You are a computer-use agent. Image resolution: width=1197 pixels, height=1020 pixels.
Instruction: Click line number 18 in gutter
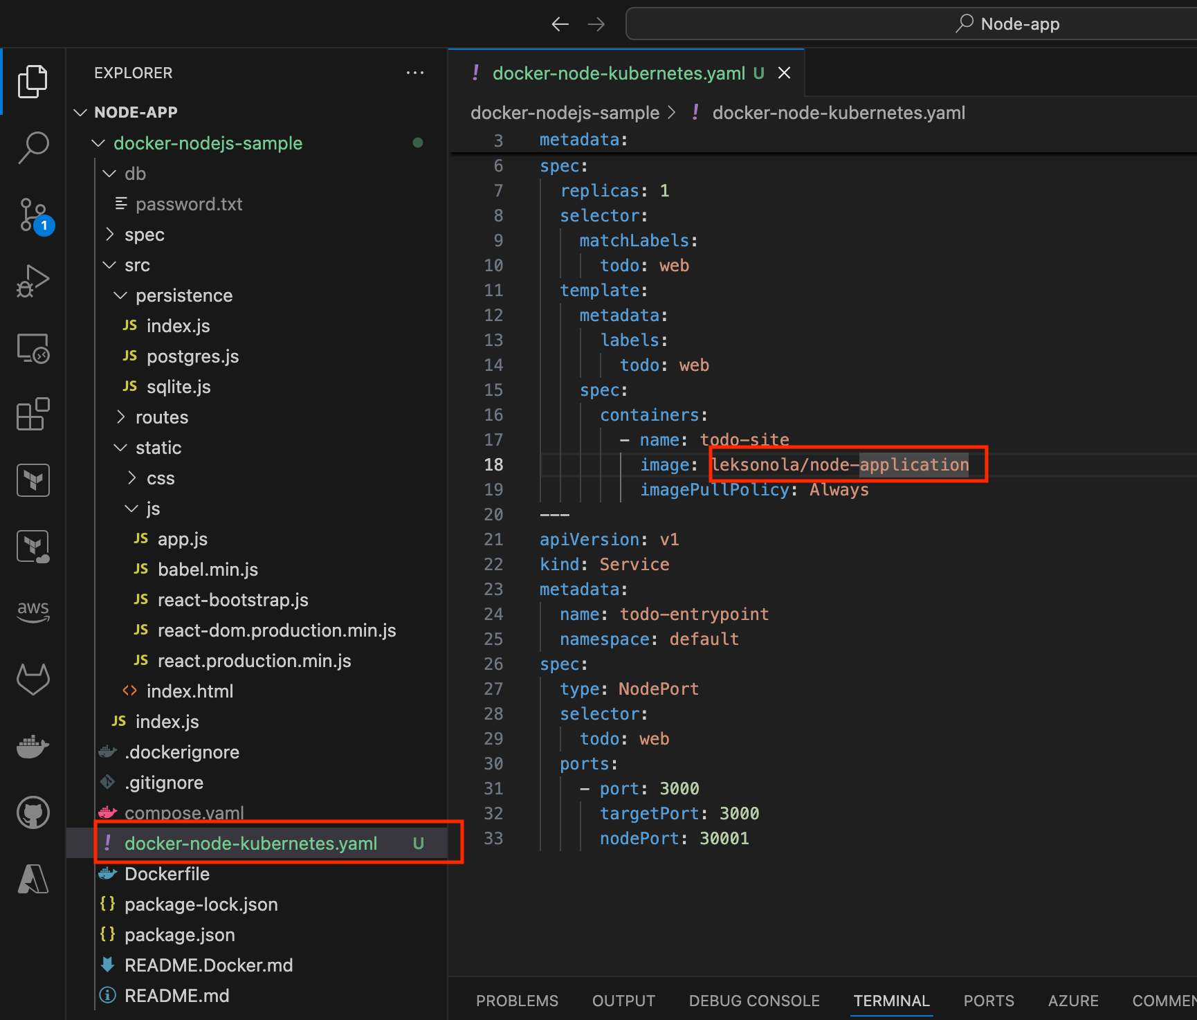(x=493, y=464)
